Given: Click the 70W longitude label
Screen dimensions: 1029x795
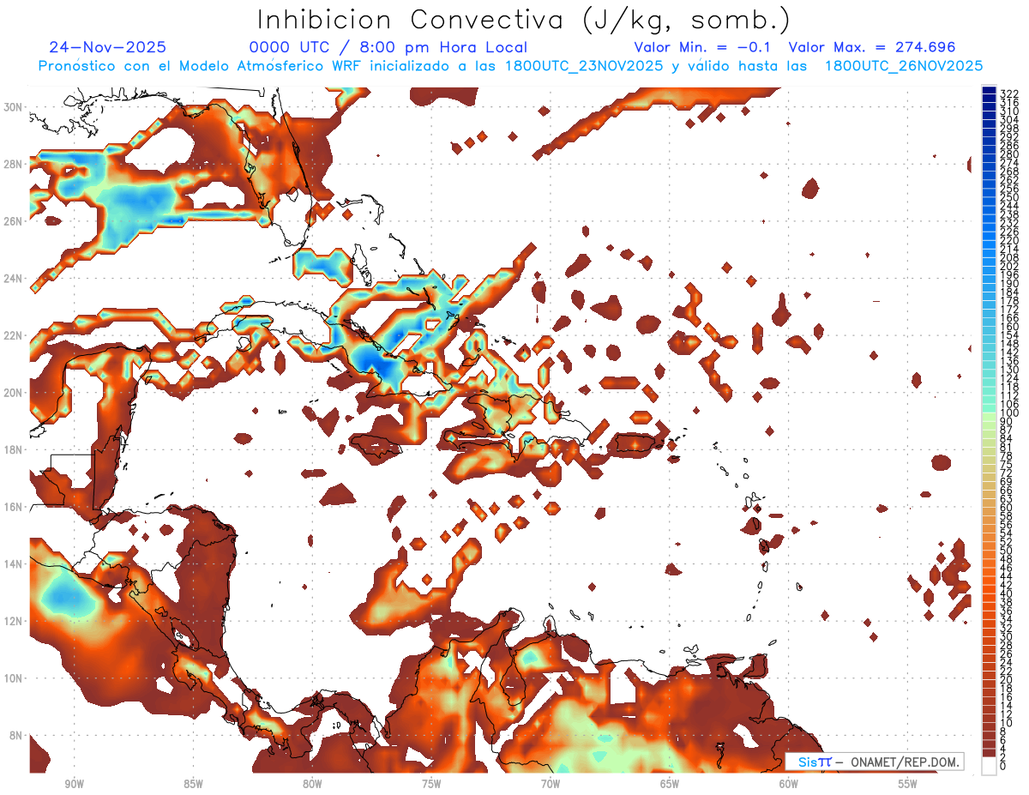Looking at the screenshot, I should click(551, 784).
